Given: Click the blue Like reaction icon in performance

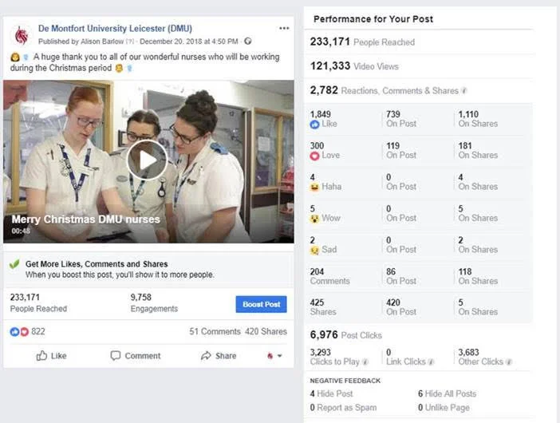Looking at the screenshot, I should coord(314,125).
